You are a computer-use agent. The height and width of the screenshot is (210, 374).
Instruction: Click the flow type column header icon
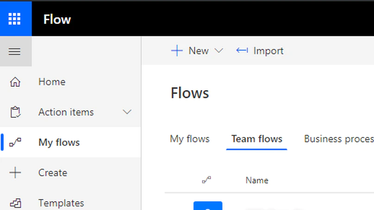(x=206, y=180)
